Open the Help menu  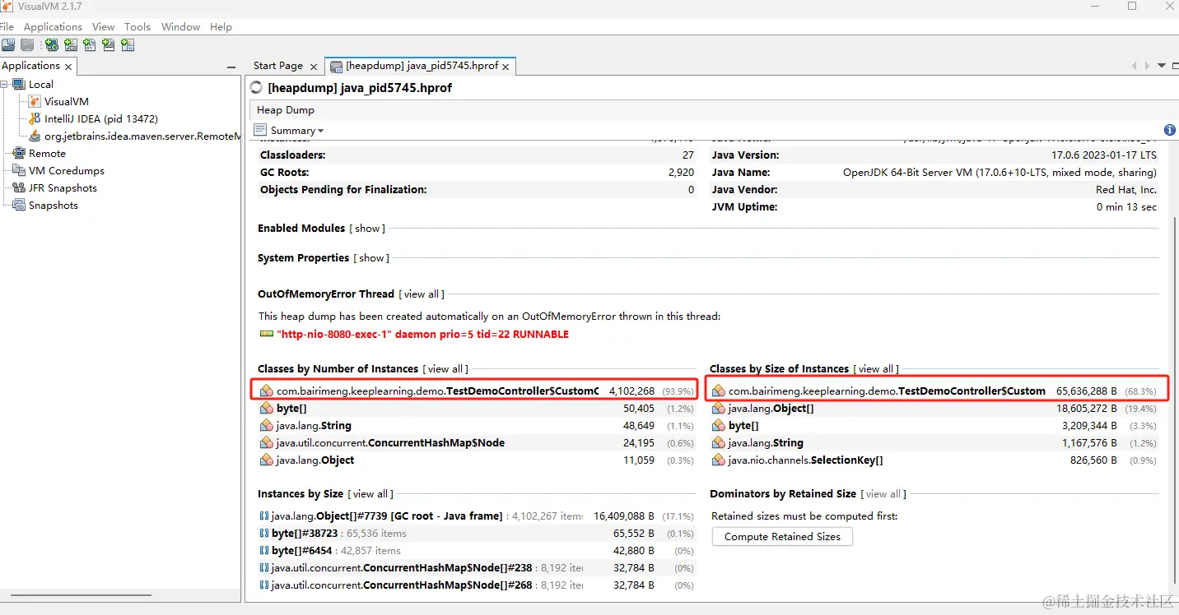221,26
